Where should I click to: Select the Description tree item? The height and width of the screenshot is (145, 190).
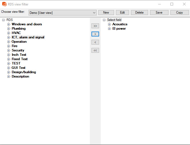[20, 76]
